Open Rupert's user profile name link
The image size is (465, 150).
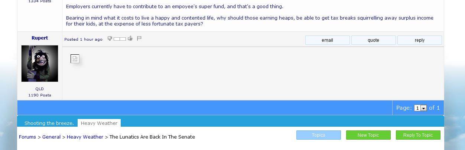[40, 38]
